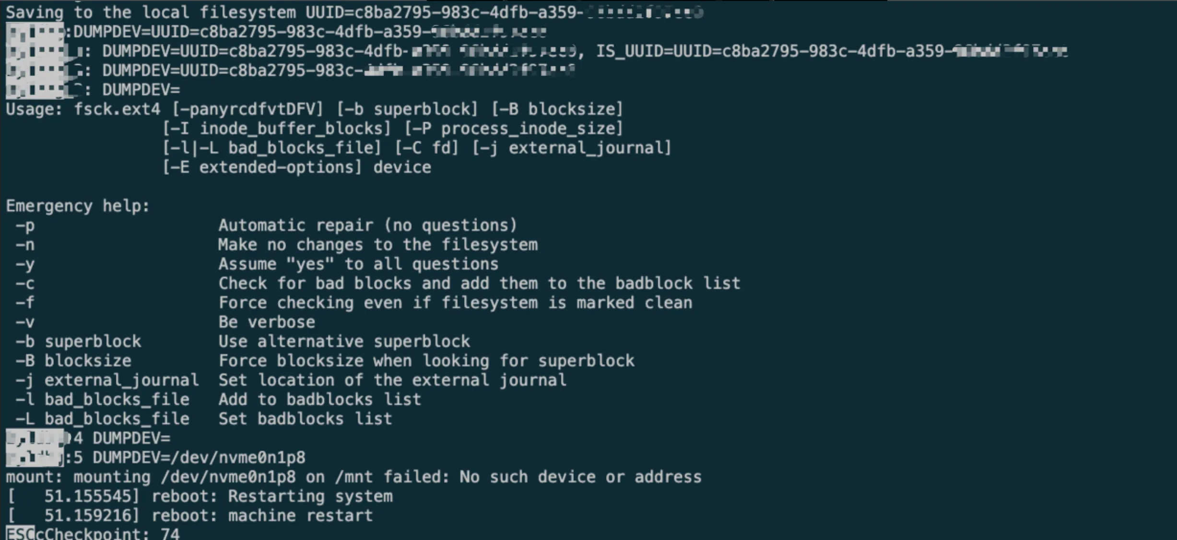Click "Add to badblocks list" description
The image size is (1177, 540).
319,399
